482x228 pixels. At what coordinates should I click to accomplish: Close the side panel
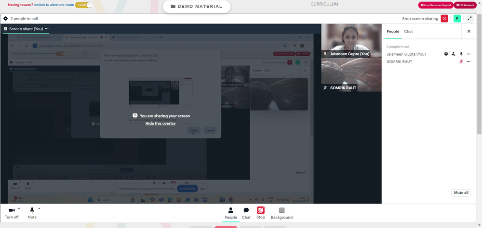click(469, 31)
